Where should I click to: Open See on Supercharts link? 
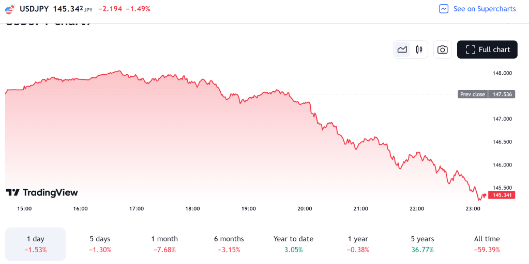point(485,9)
